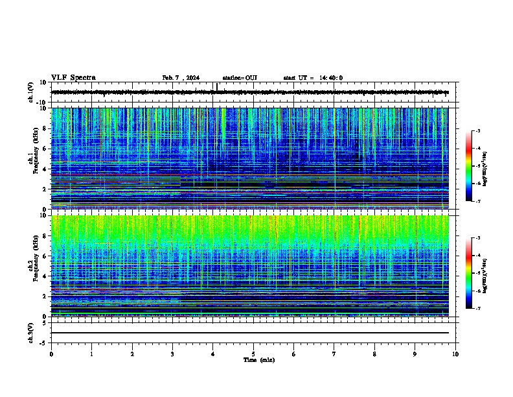This screenshot has height=397, width=513.
Task: Click the "6" kHz tick on the ch.2 frequency axis
Action: pyautogui.click(x=45, y=256)
